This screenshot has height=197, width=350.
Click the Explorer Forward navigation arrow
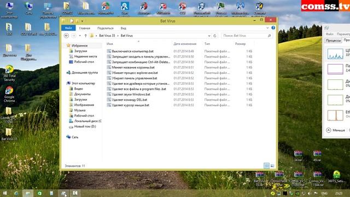pyautogui.click(x=74, y=36)
